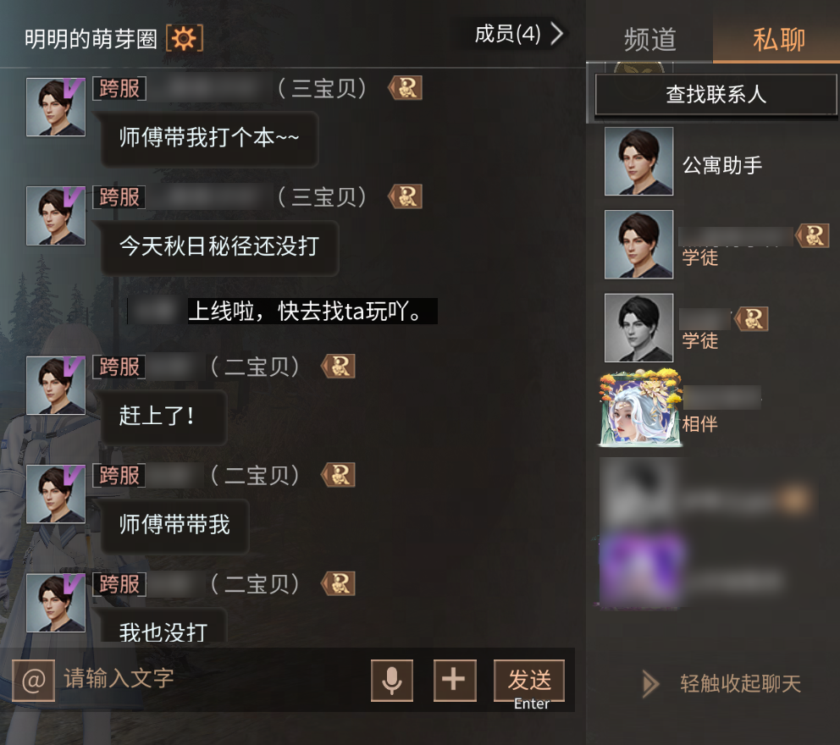This screenshot has width=840, height=745.
Task: Open the plus attachment menu
Action: click(x=454, y=680)
